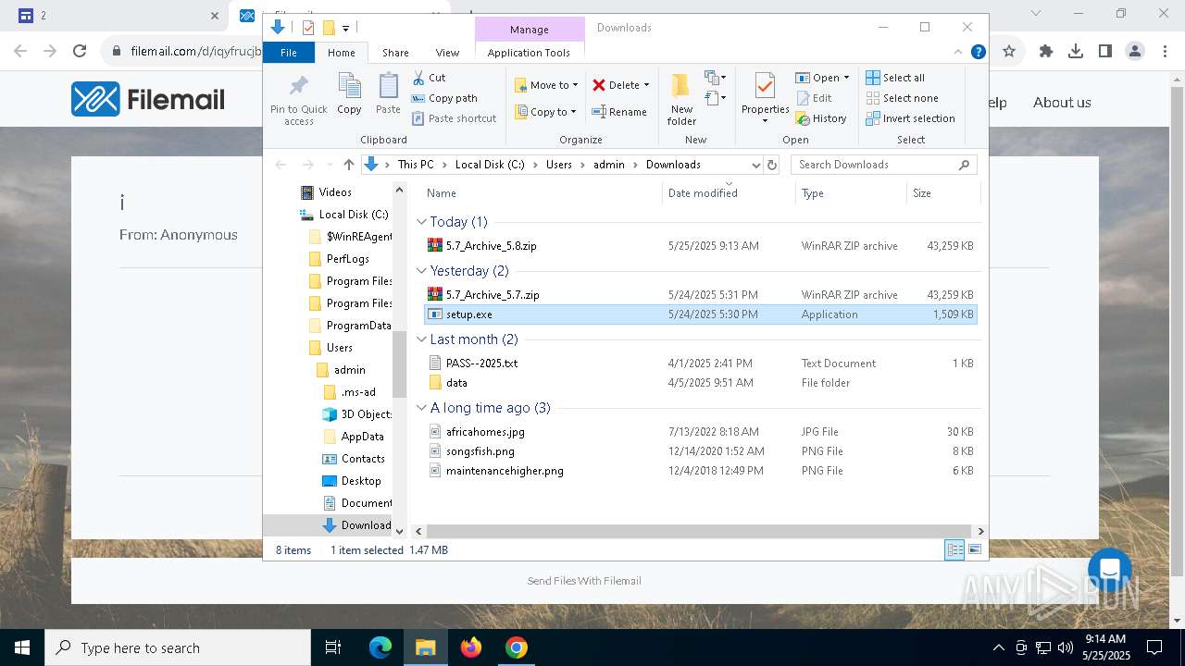Image resolution: width=1185 pixels, height=666 pixels.
Task: Expand address bar history dropdown
Action: pyautogui.click(x=755, y=165)
